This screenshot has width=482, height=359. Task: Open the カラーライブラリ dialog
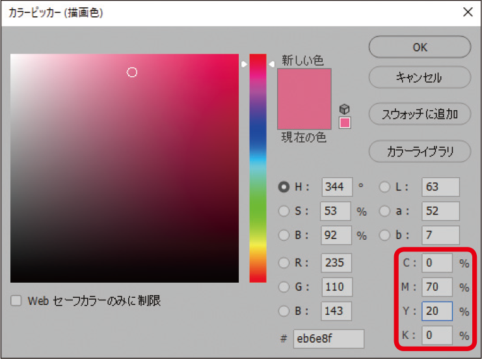(x=420, y=152)
